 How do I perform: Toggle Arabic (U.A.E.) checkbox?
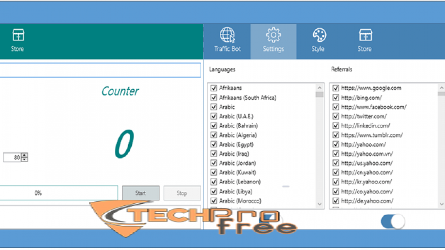click(214, 116)
